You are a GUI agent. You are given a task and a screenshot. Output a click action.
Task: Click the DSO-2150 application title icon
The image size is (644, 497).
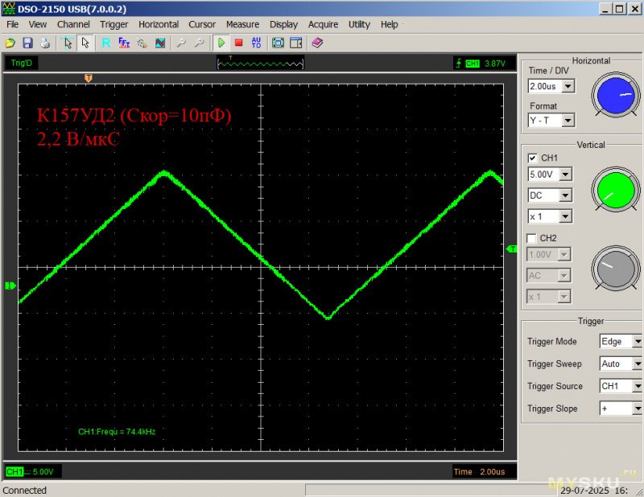pyautogui.click(x=9, y=9)
